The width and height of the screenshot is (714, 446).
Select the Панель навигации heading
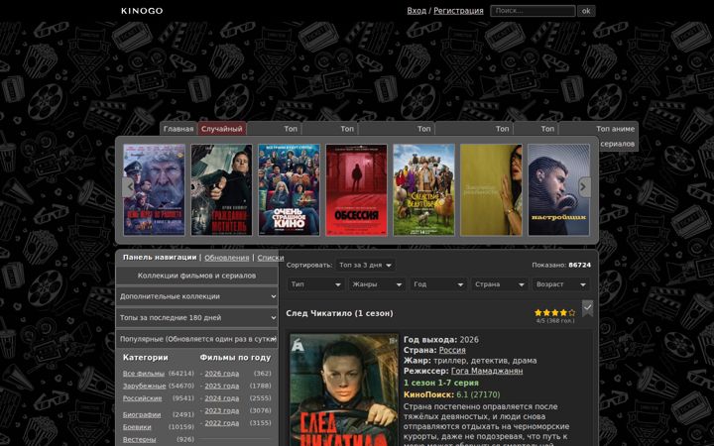click(x=160, y=257)
